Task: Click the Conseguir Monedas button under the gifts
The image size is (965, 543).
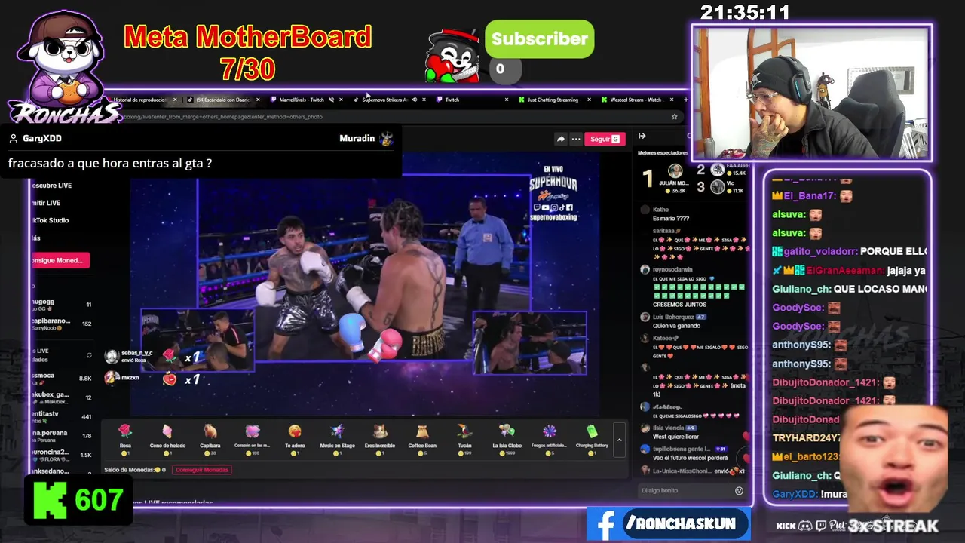Action: coord(201,470)
